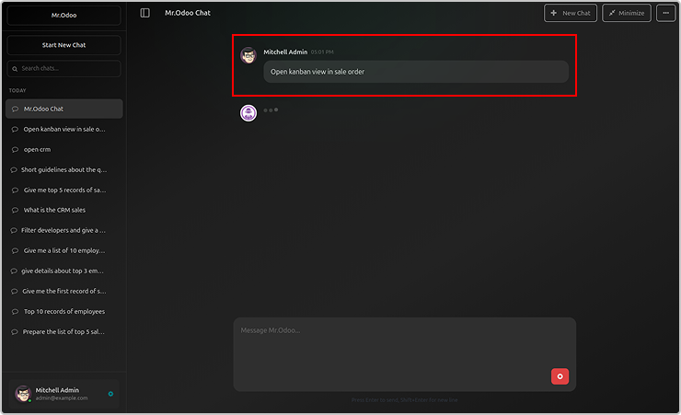This screenshot has height=415, width=681.
Task: Open the three-dot more options menu
Action: tap(666, 13)
